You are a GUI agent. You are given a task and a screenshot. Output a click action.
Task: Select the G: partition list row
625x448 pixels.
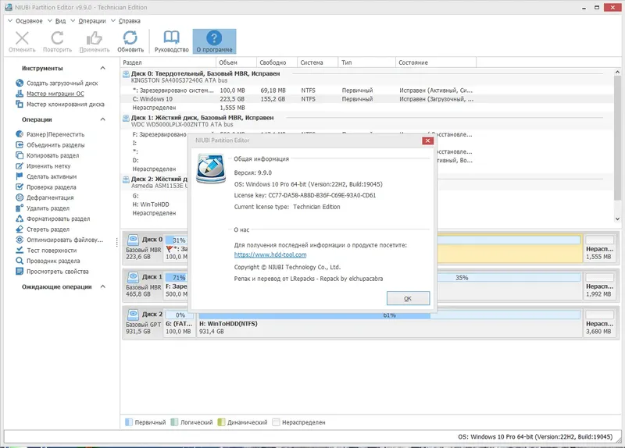(x=154, y=196)
